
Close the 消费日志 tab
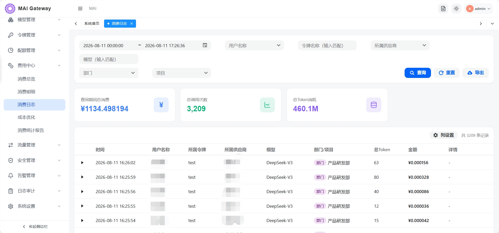click(132, 23)
